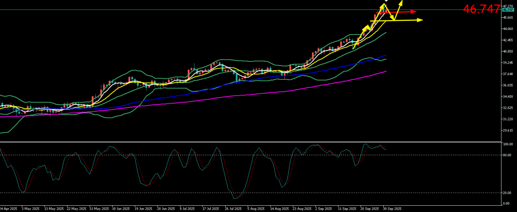Viewport: 517px width, 212px height.
Task: Click the 47.270 price axis label
Action: (x=508, y=6)
